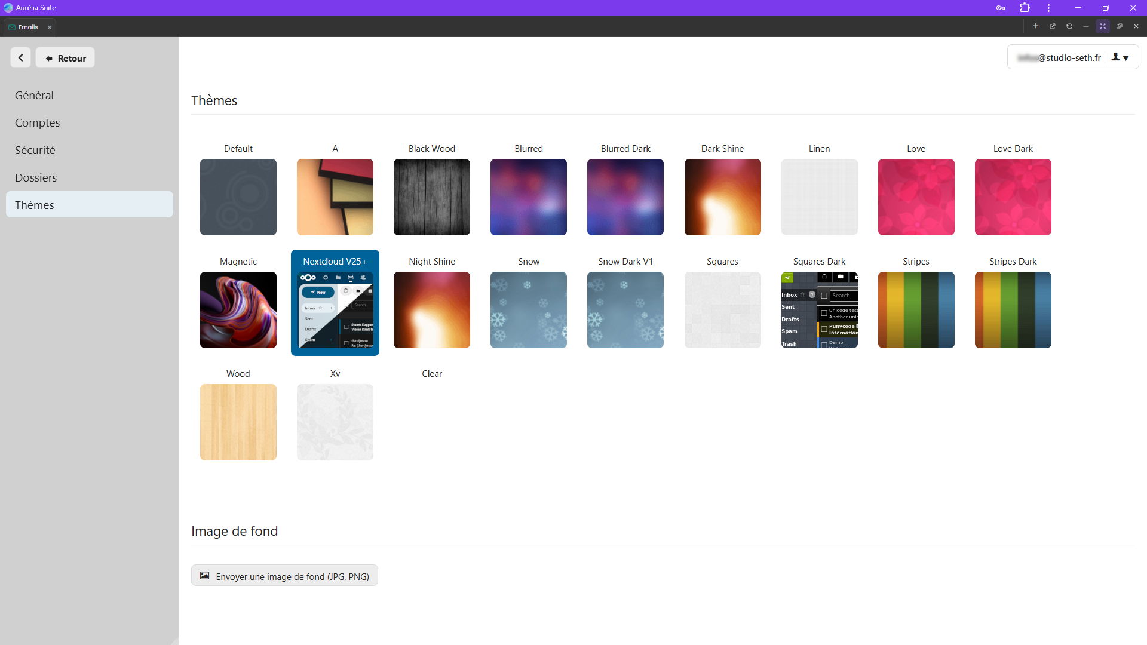Apply the Squares theme
1147x645 pixels.
pyautogui.click(x=723, y=310)
